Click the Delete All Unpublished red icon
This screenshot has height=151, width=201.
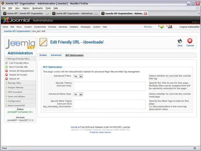pos(7,71)
